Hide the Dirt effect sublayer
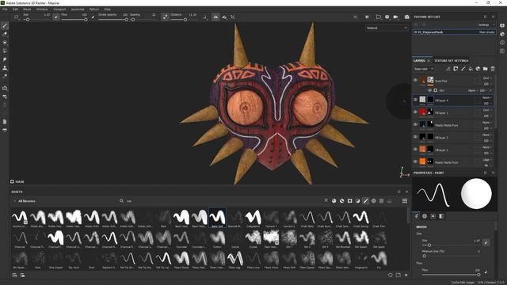Image resolution: width=507 pixels, height=285 pixels. (429, 90)
